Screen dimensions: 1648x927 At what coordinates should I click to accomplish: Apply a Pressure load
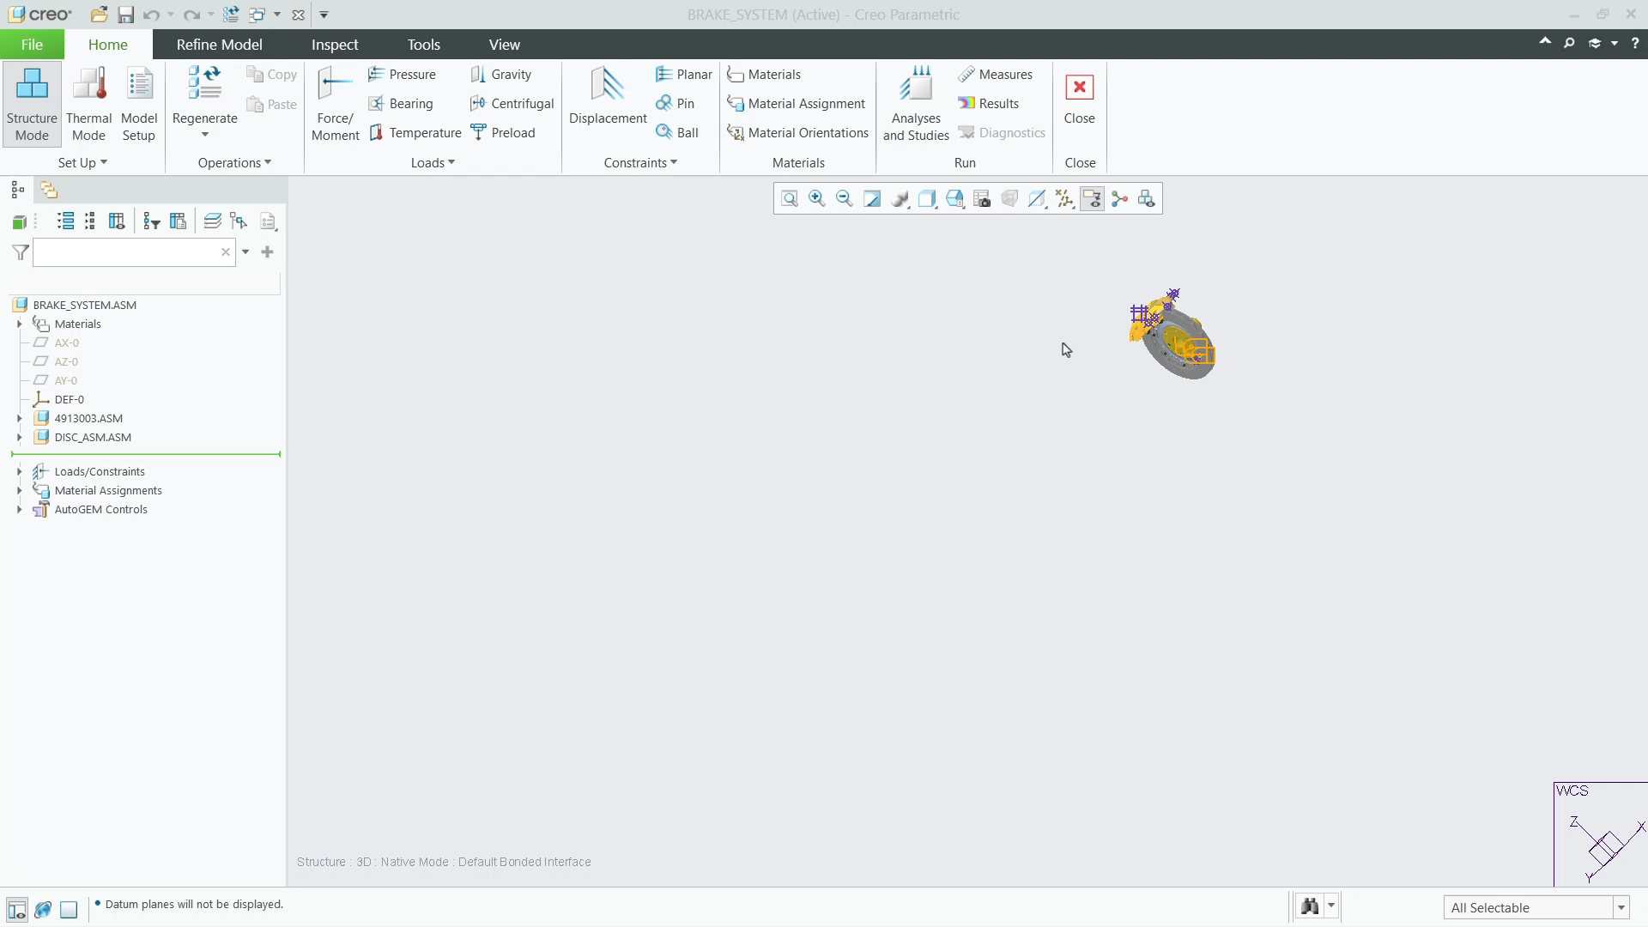(402, 75)
